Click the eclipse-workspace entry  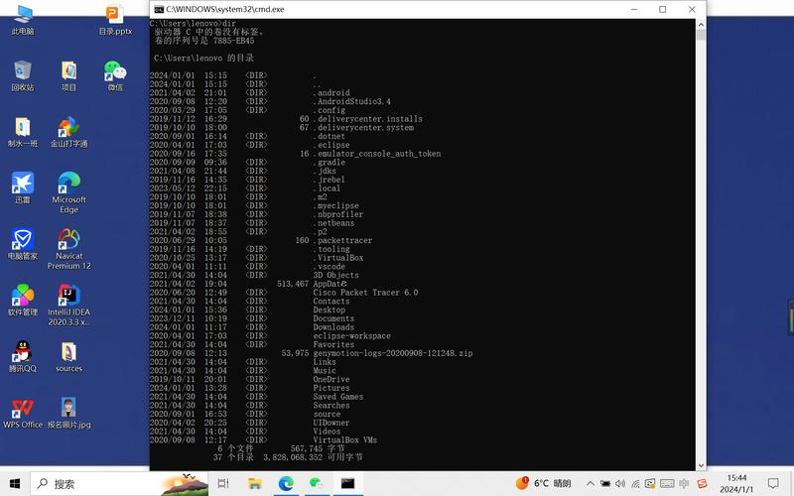click(x=352, y=335)
